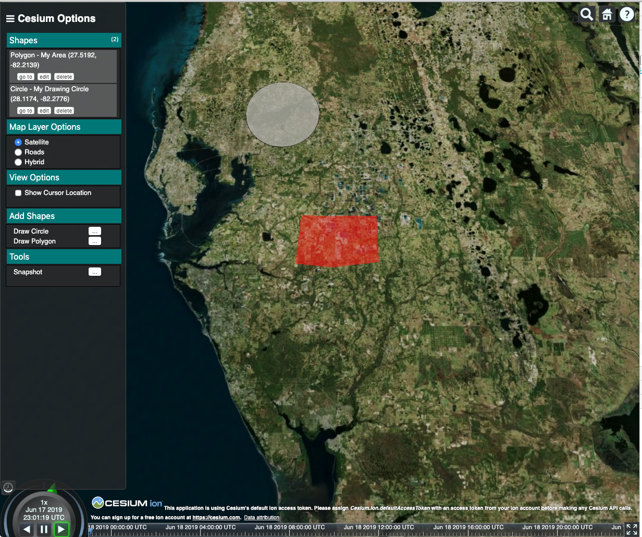The image size is (642, 537).
Task: Enter fullscreen with the expand arrows icon
Action: [x=632, y=529]
